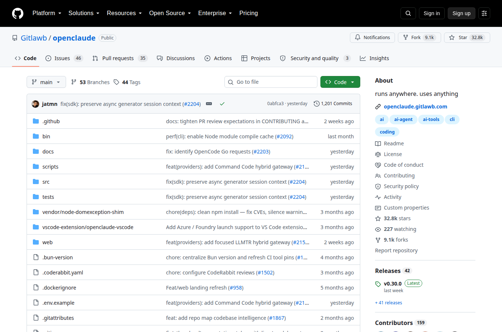This screenshot has width=502, height=332.
Task: Open appearance settings icon next to Sign up
Action: [484, 13]
